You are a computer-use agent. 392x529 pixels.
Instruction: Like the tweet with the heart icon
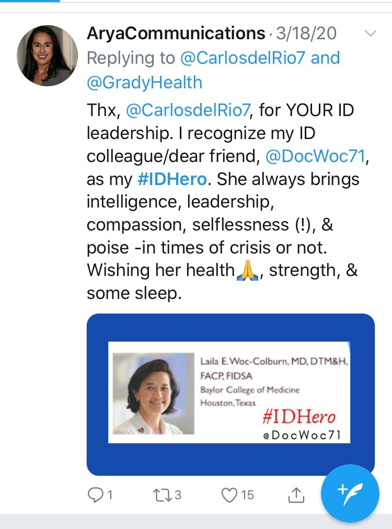(x=229, y=495)
